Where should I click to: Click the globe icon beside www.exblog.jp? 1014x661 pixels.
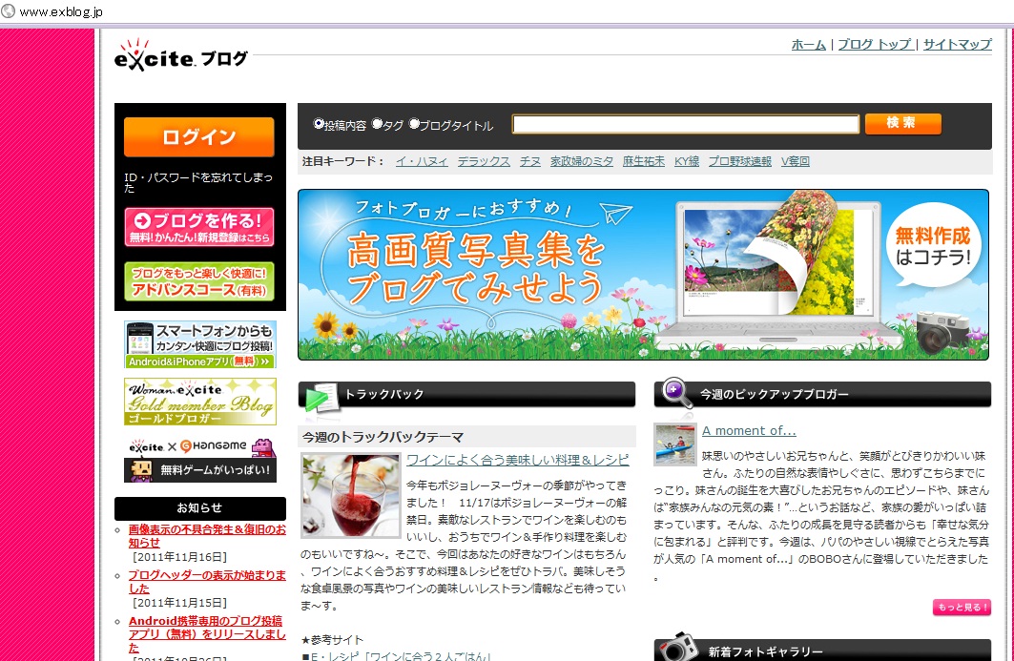(x=9, y=11)
